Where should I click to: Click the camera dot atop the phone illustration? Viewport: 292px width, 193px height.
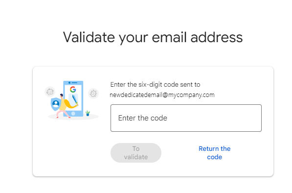pyautogui.click(x=69, y=83)
